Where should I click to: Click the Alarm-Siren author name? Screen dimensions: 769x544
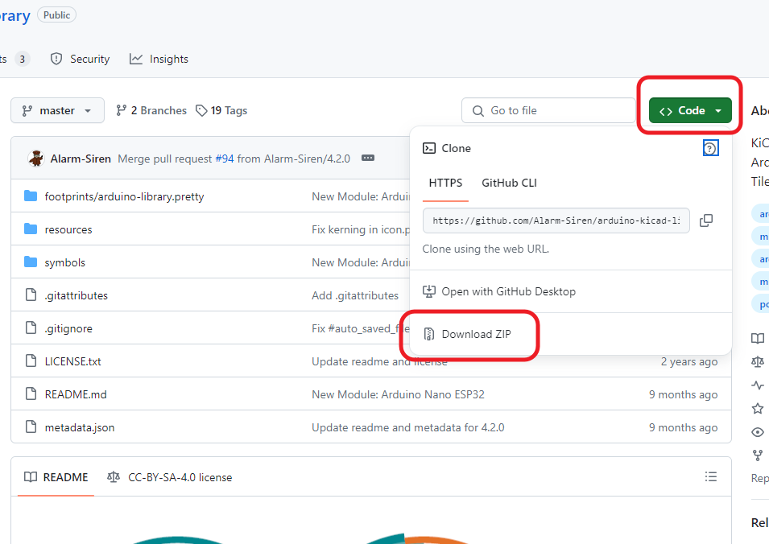tap(81, 159)
